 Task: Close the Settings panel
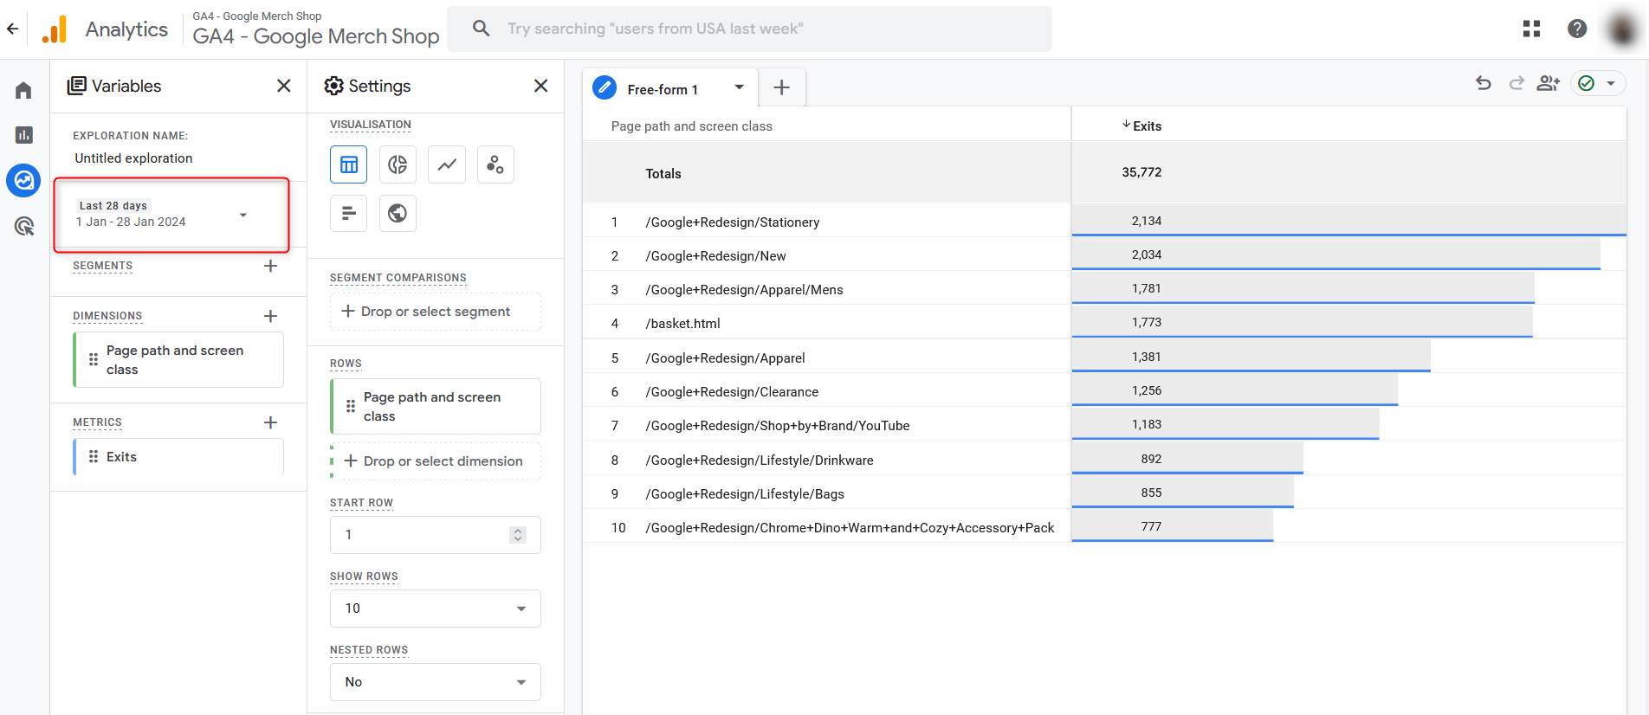click(x=540, y=86)
